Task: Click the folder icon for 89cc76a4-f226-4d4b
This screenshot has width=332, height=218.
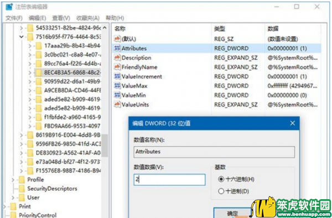Action: pyautogui.click(x=39, y=64)
